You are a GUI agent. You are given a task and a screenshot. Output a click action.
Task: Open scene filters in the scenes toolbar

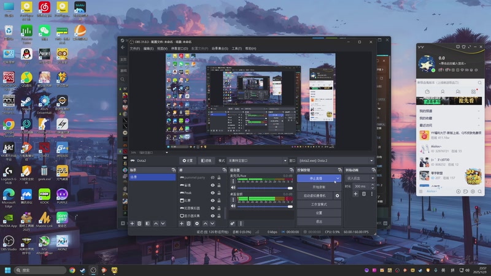147,223
